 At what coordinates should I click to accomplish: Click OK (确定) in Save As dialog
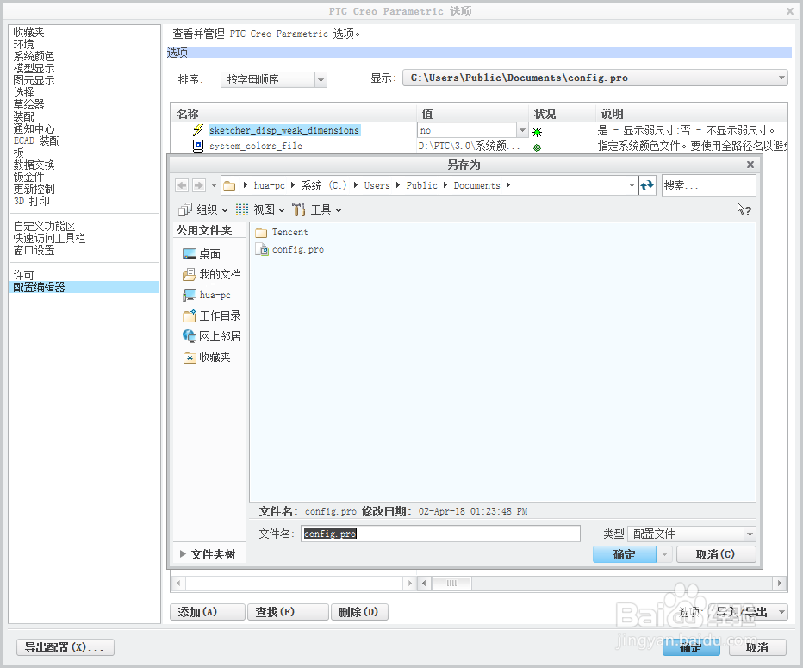[625, 554]
